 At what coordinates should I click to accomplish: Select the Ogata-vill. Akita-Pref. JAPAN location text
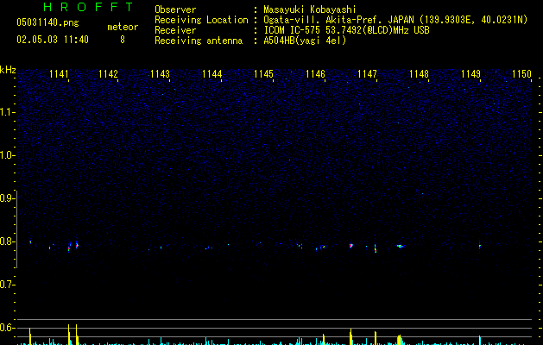[x=395, y=20]
